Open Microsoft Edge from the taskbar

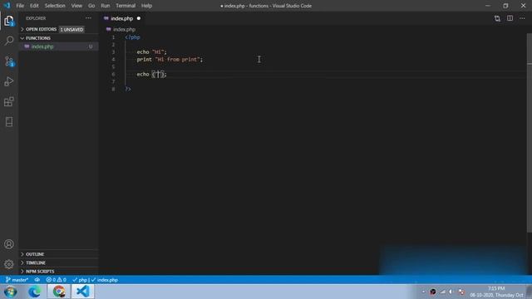pos(35,292)
